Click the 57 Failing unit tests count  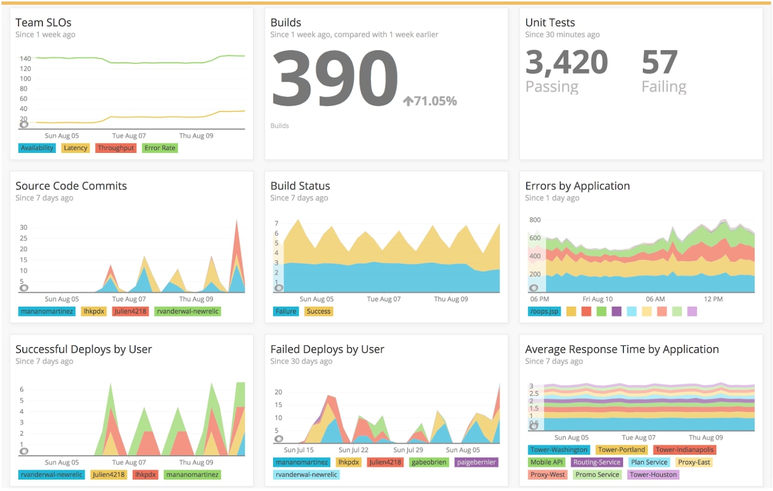tap(664, 71)
